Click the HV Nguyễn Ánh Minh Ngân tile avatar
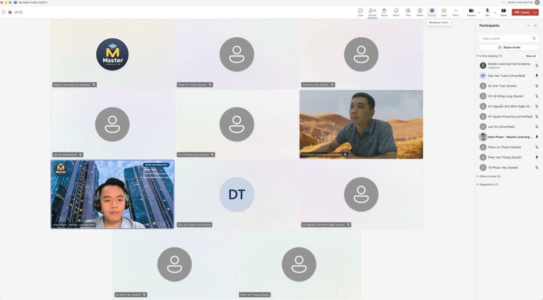 (x=361, y=195)
